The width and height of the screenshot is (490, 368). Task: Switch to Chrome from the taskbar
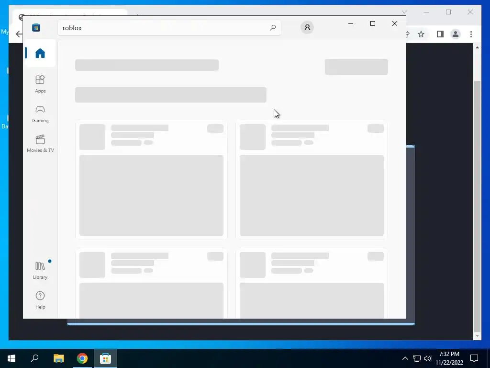point(82,358)
